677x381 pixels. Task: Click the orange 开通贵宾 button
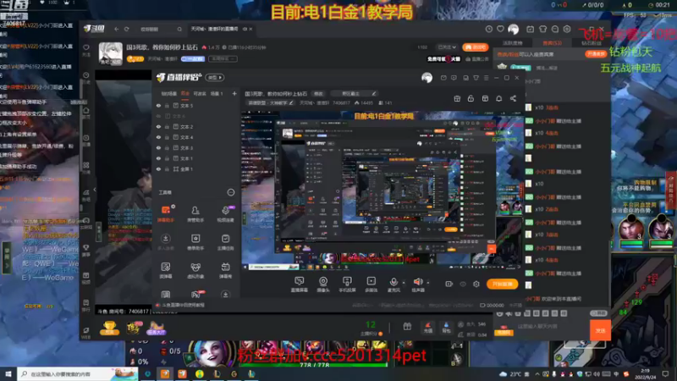click(x=596, y=54)
